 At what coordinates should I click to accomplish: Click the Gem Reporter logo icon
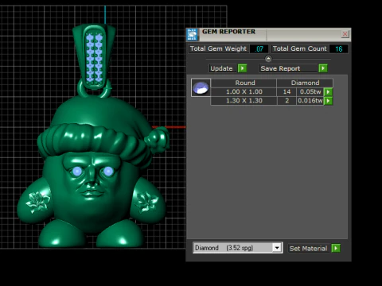(193, 35)
